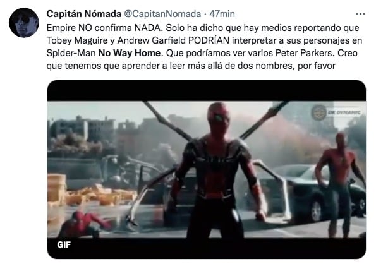This screenshot has height=264, width=376.
Task: Open the Capitán Nómada display name
Action: (84, 14)
